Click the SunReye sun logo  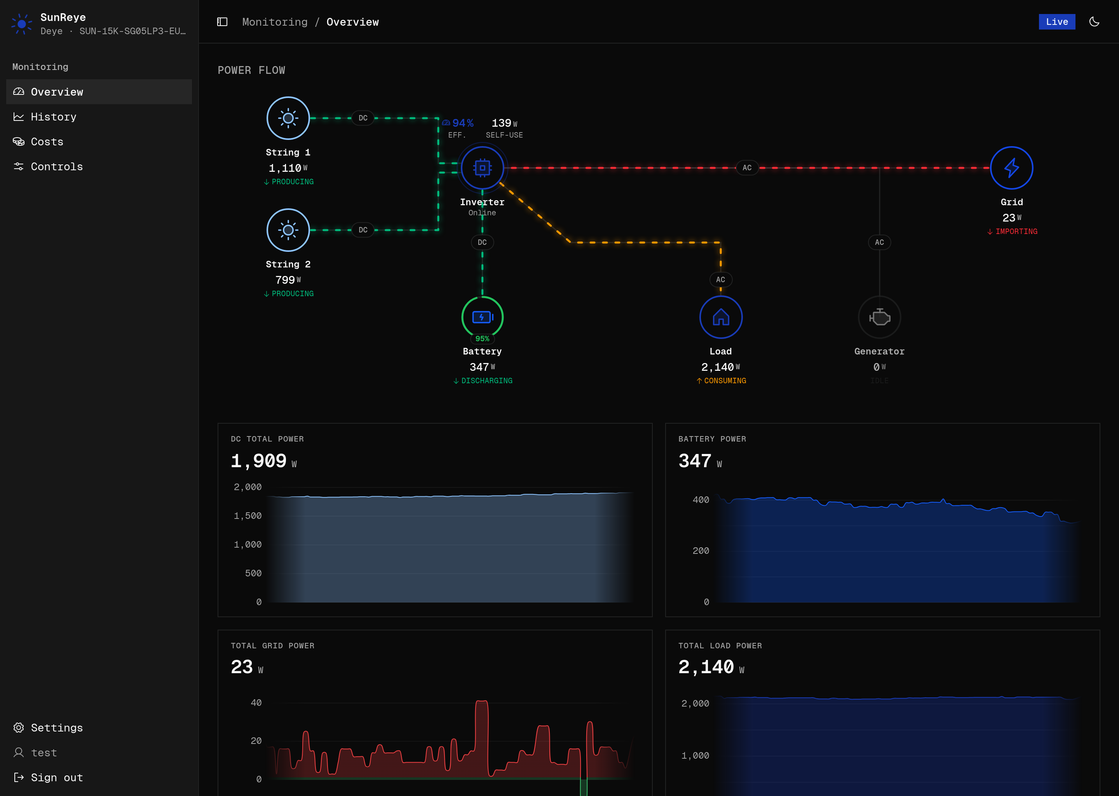pyautogui.click(x=21, y=24)
